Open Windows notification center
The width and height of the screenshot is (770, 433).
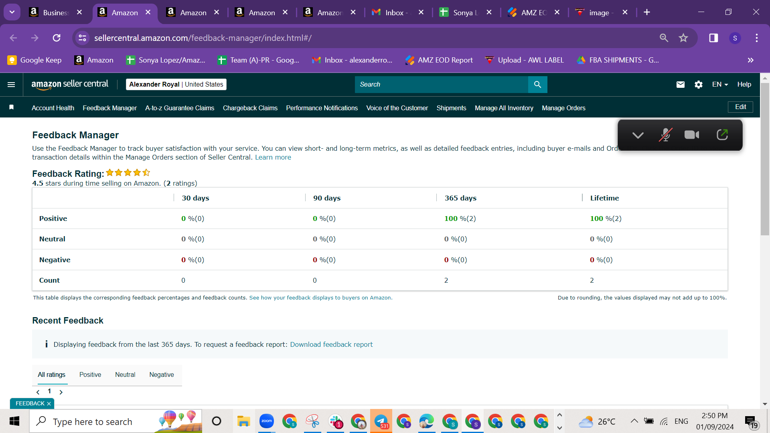tap(751, 422)
